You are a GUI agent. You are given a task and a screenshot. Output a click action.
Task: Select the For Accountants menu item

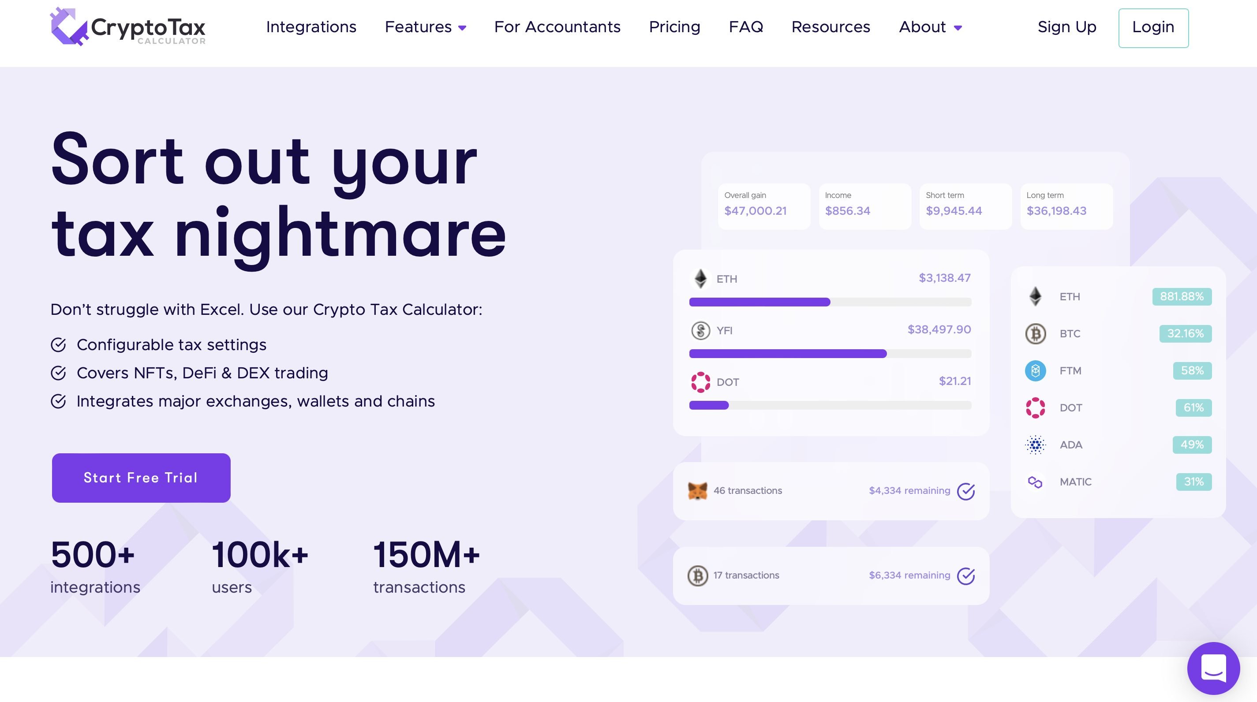[557, 28]
